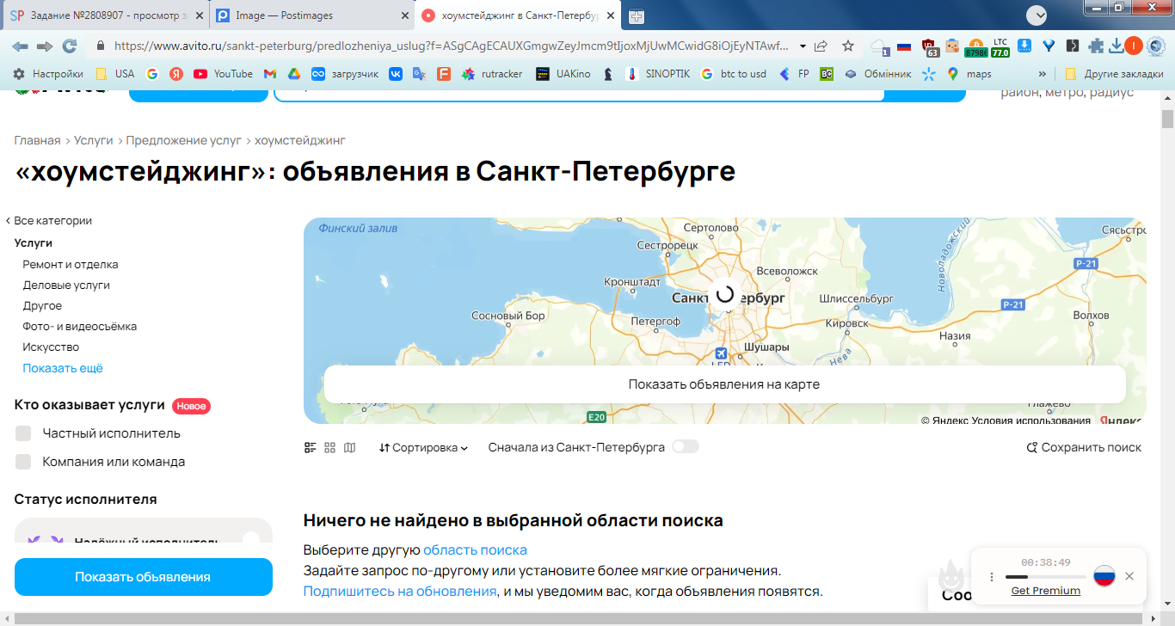Screen dimensions: 1175x626
Task: Open the maps bookmark
Action: (x=969, y=74)
